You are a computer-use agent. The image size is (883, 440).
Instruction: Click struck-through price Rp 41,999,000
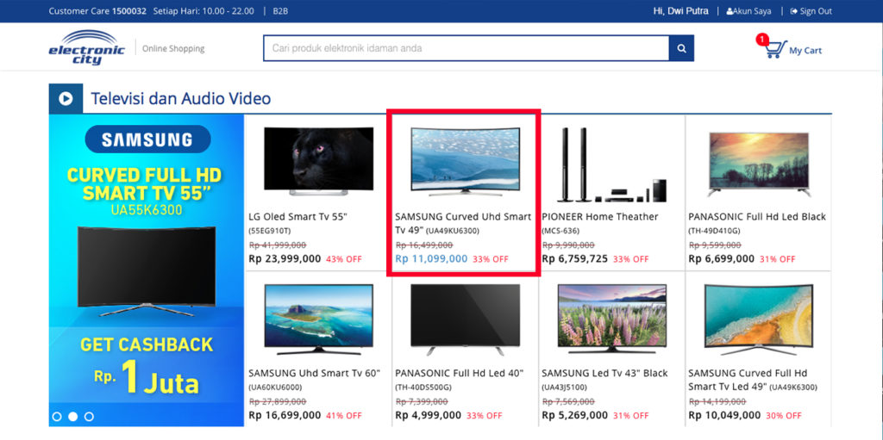pos(278,245)
